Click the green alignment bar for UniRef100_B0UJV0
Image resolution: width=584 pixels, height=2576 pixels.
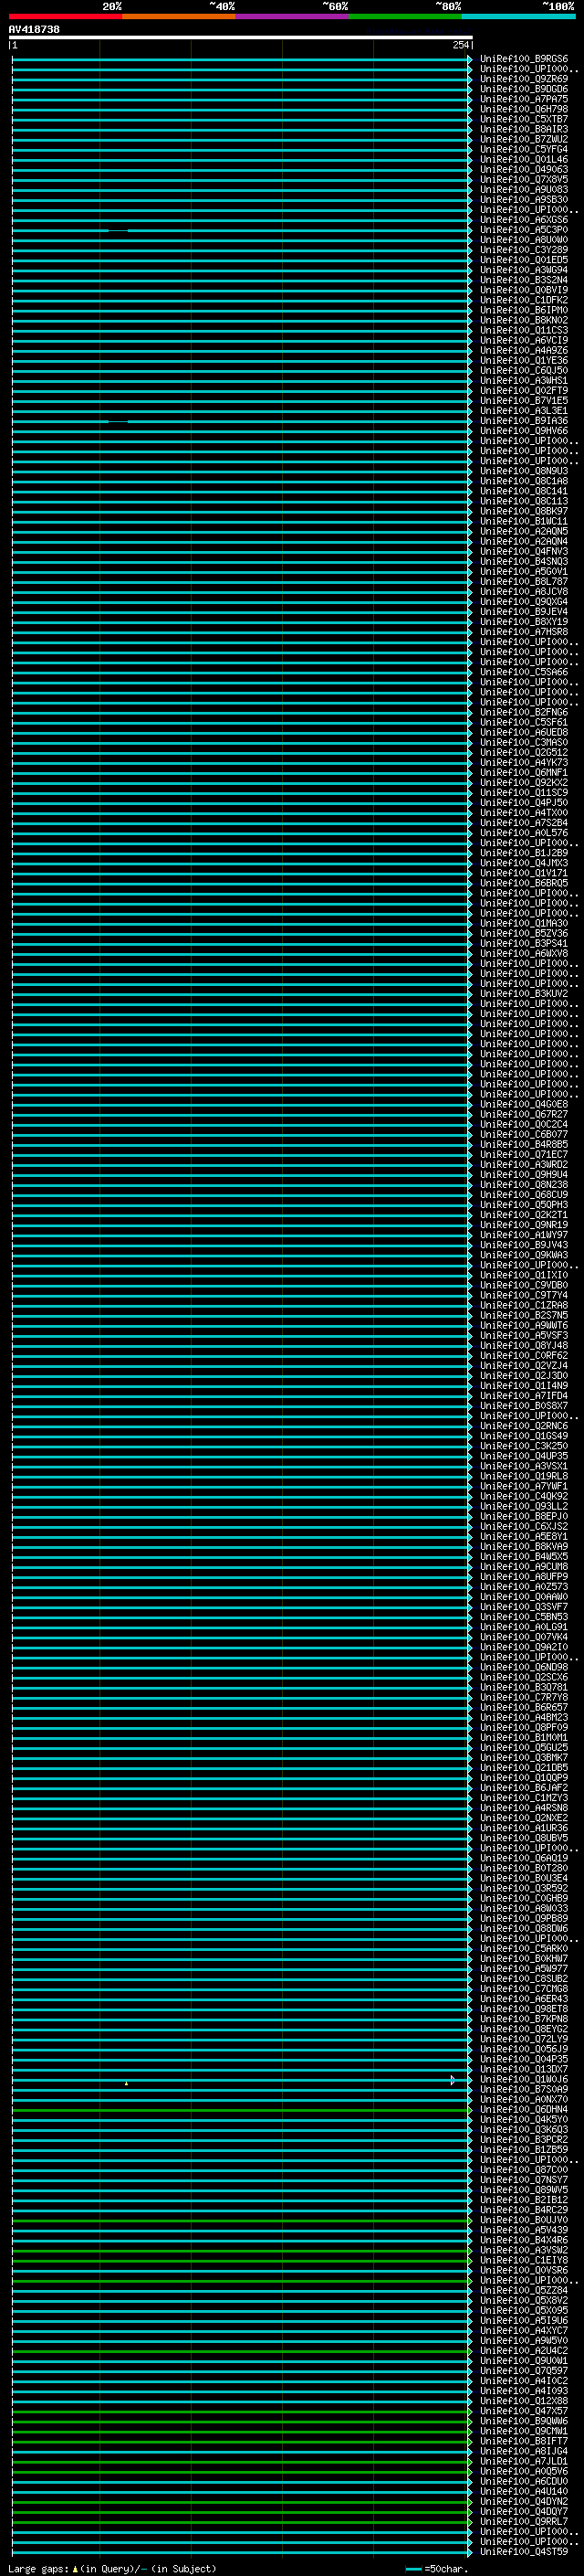click(241, 2220)
